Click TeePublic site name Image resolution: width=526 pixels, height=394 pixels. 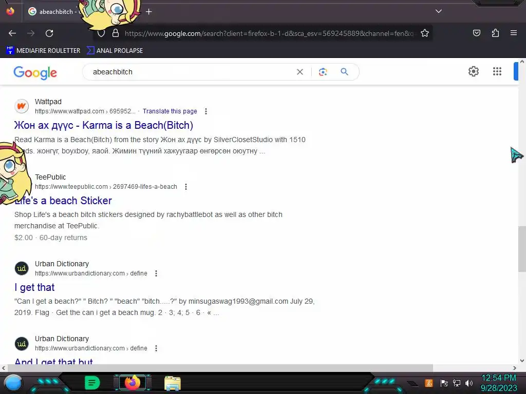[x=50, y=177]
